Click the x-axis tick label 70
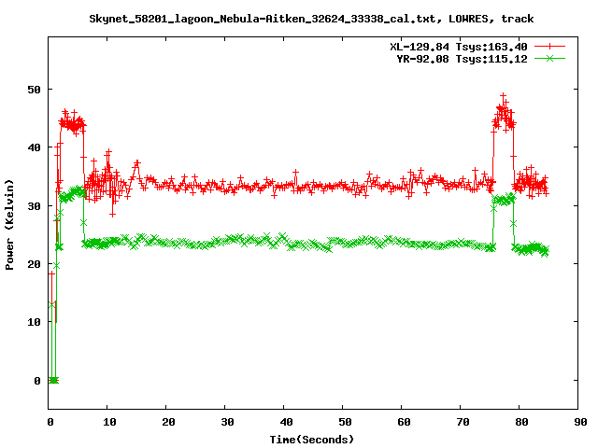 (463, 422)
